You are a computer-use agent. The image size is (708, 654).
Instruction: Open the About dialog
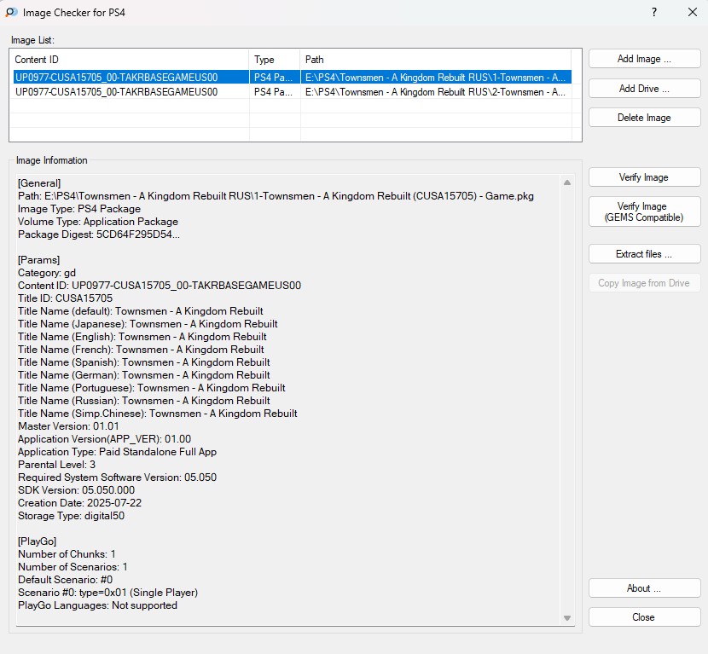[644, 588]
